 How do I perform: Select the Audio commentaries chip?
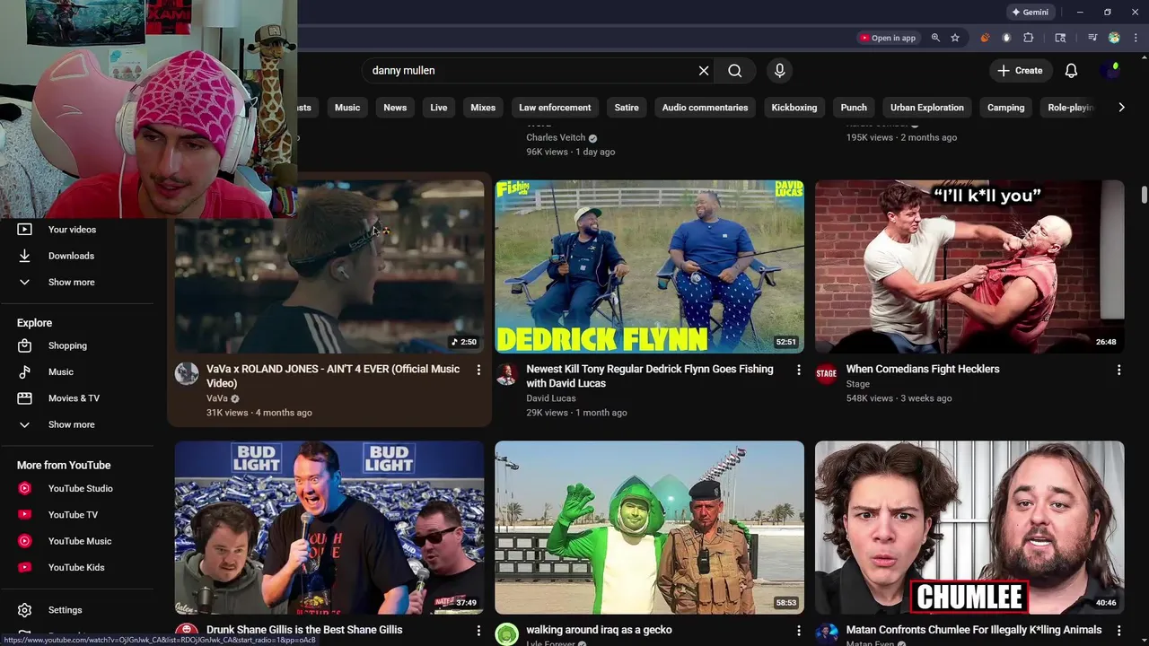click(705, 108)
